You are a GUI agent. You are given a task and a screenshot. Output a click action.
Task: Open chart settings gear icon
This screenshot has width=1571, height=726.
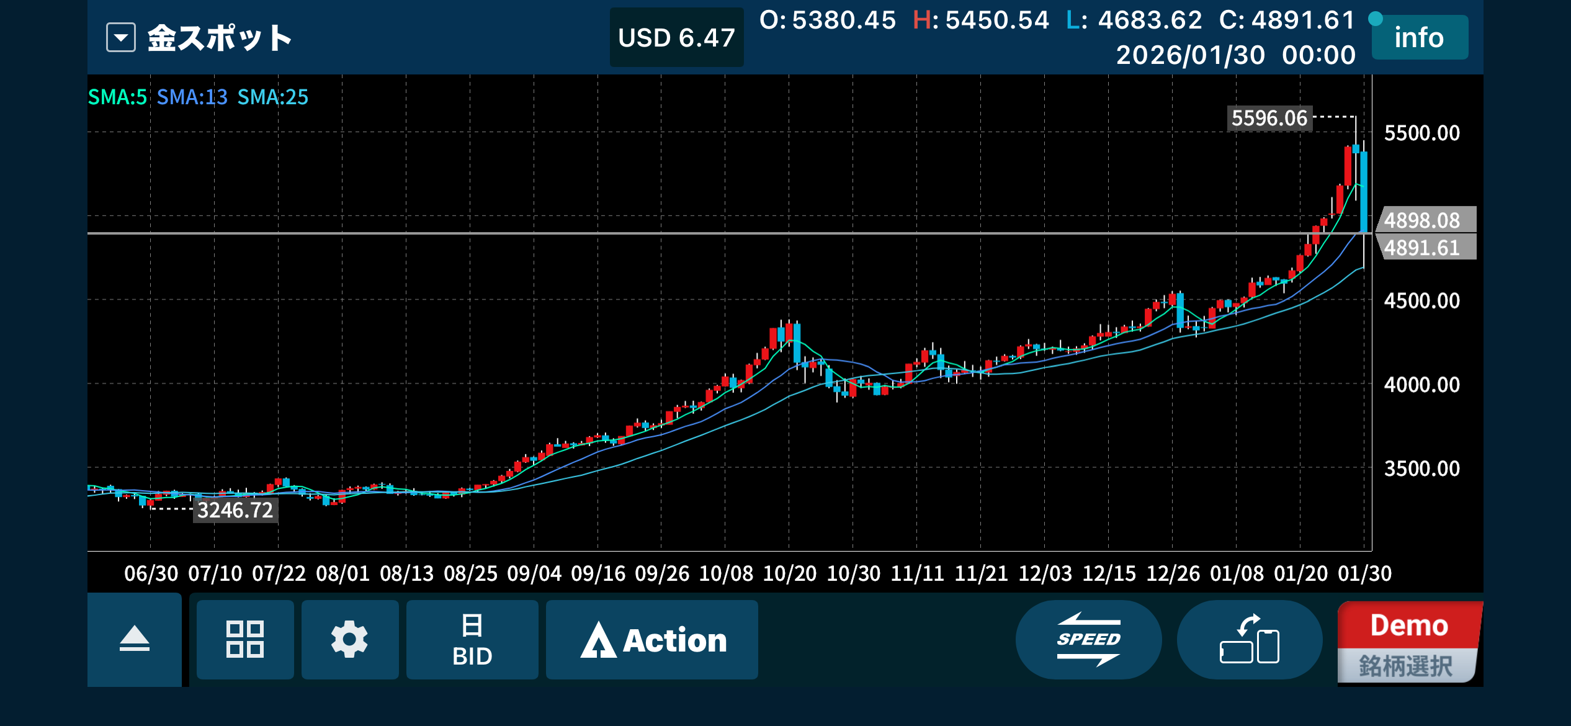(x=349, y=639)
